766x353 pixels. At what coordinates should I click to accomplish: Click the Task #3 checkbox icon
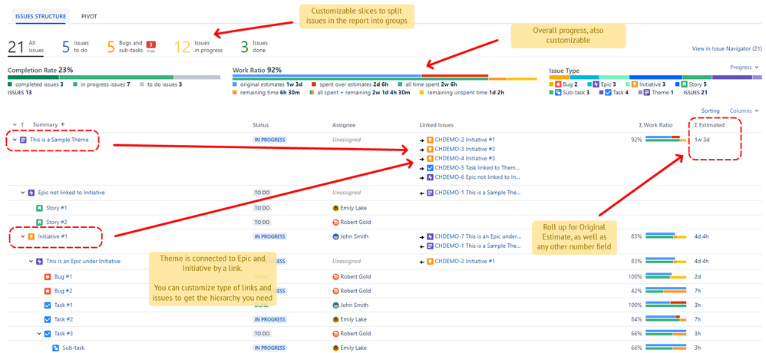click(x=48, y=334)
